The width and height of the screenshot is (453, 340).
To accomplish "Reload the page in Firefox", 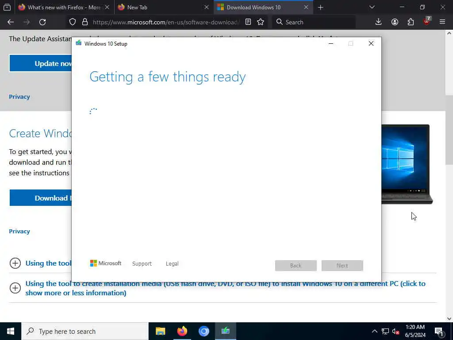I will (x=42, y=22).
